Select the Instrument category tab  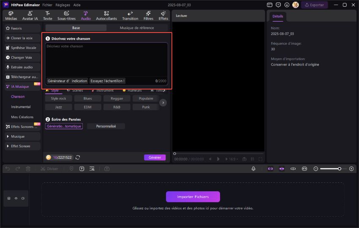click(102, 90)
